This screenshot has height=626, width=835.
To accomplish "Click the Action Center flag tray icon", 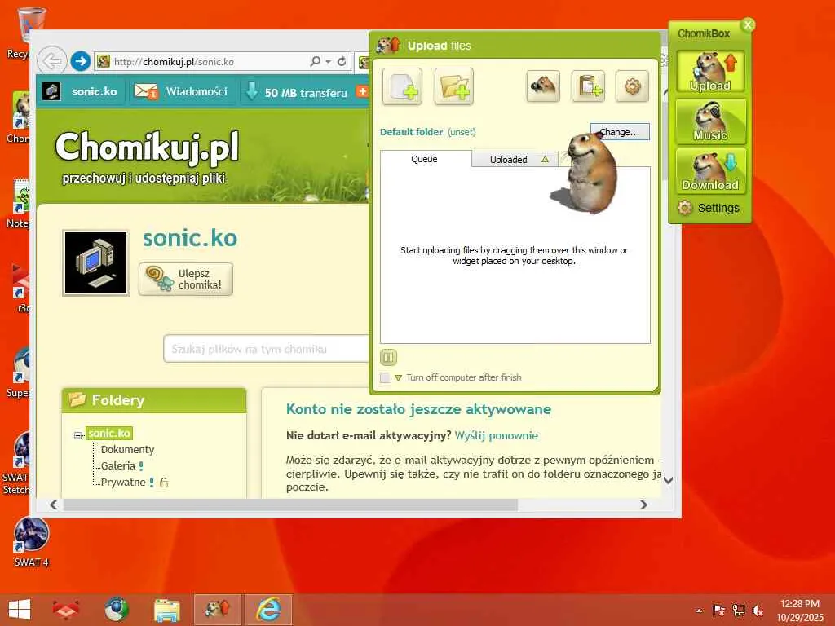I will click(x=719, y=611).
